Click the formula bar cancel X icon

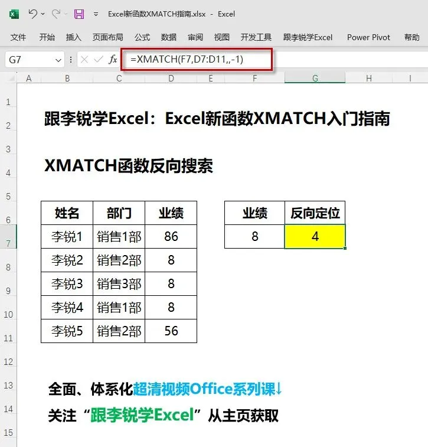click(84, 60)
